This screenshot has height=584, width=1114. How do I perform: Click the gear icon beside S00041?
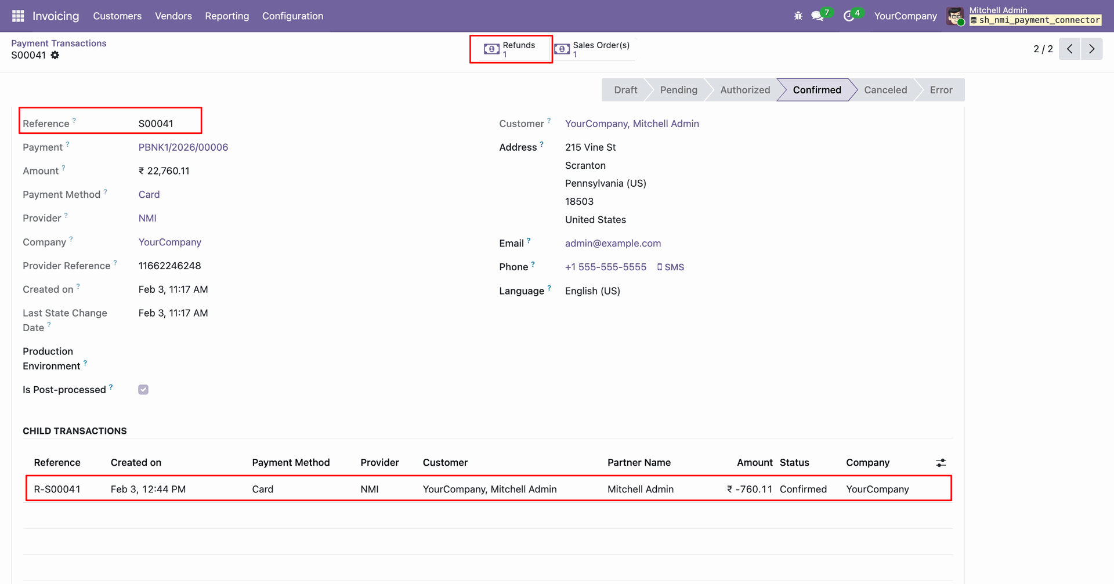click(55, 55)
